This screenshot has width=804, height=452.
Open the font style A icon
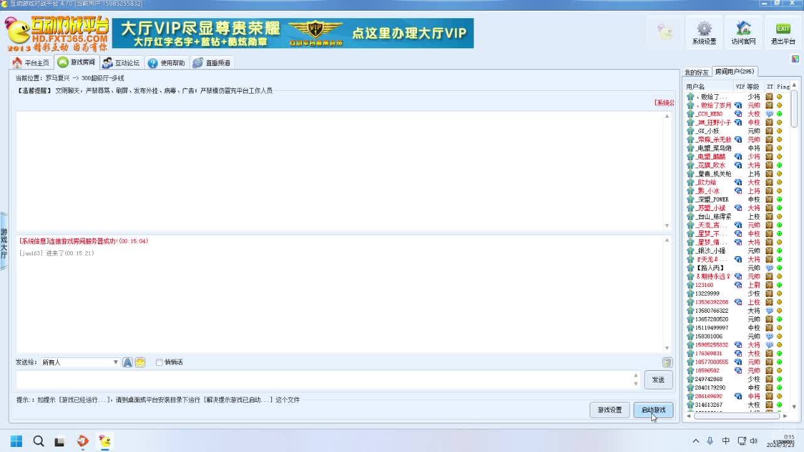pyautogui.click(x=128, y=362)
